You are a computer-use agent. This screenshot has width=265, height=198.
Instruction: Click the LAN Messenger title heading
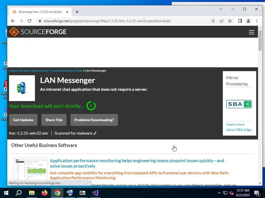[68, 80]
